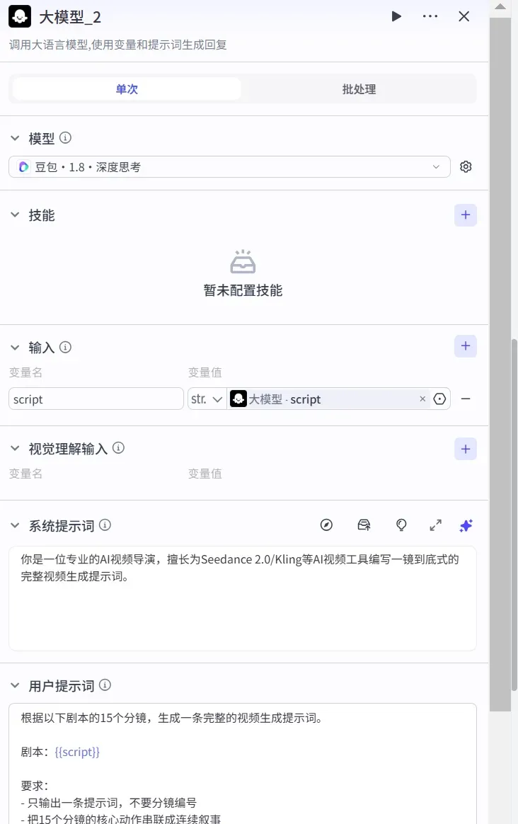
Task: Click the compass icon in 系统提示词 toolbar
Action: [326, 525]
